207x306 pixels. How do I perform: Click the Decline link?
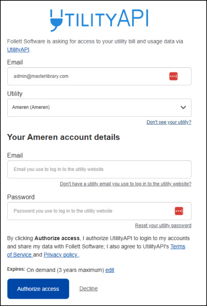point(89,288)
